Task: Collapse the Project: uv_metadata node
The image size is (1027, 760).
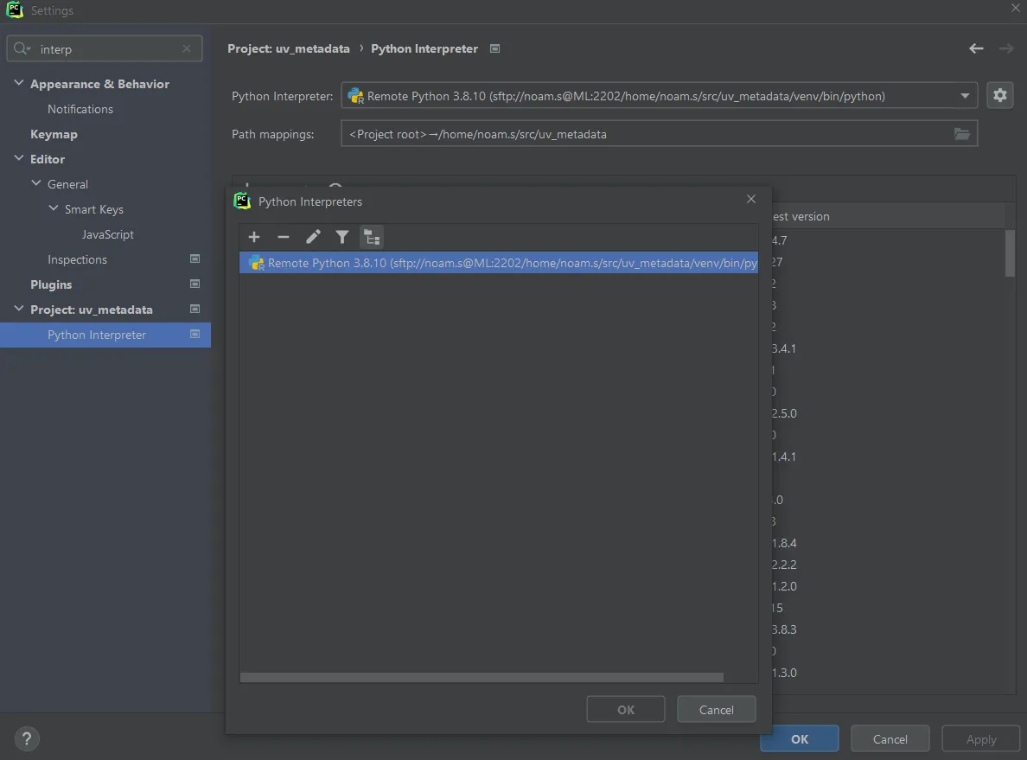Action: tap(19, 309)
